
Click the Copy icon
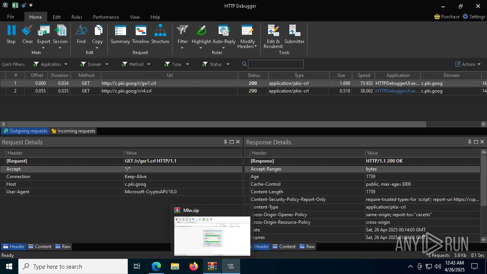tap(97, 30)
